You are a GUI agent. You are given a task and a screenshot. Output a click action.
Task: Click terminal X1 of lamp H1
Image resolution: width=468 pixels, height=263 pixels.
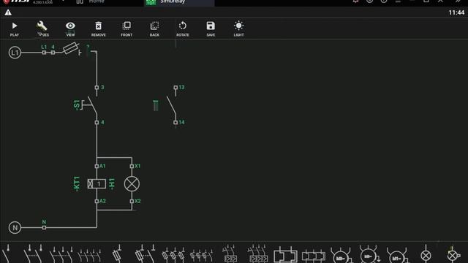132,166
